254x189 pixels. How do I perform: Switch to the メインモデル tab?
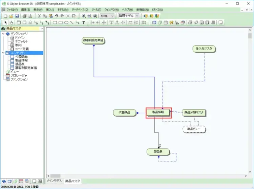(55, 181)
